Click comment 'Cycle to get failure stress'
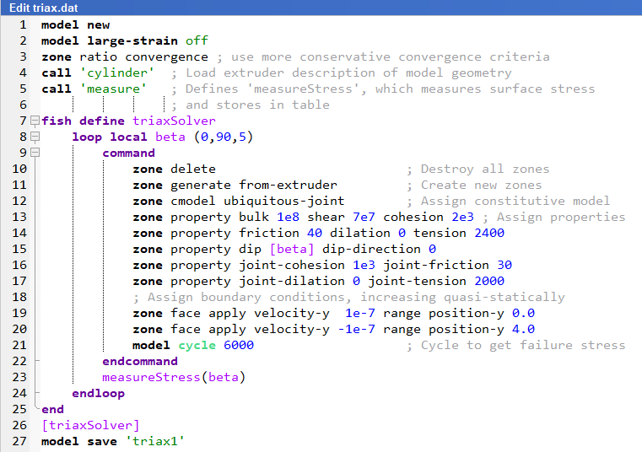The height and width of the screenshot is (452, 642). [523, 345]
